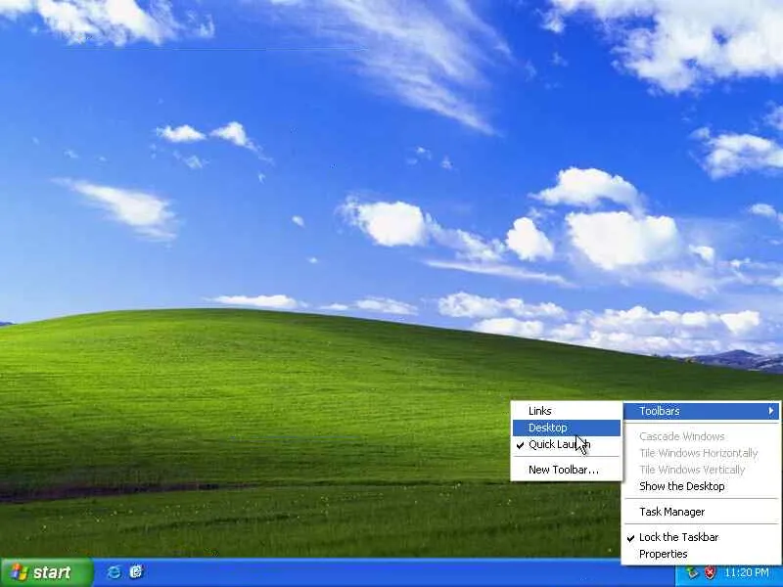Choose New Toolbar... option
Screen dimensions: 783x587
tap(567, 470)
